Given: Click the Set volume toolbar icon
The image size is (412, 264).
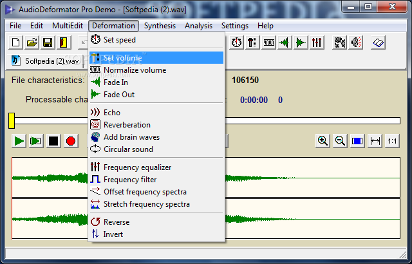Looking at the screenshot, I should (x=252, y=42).
